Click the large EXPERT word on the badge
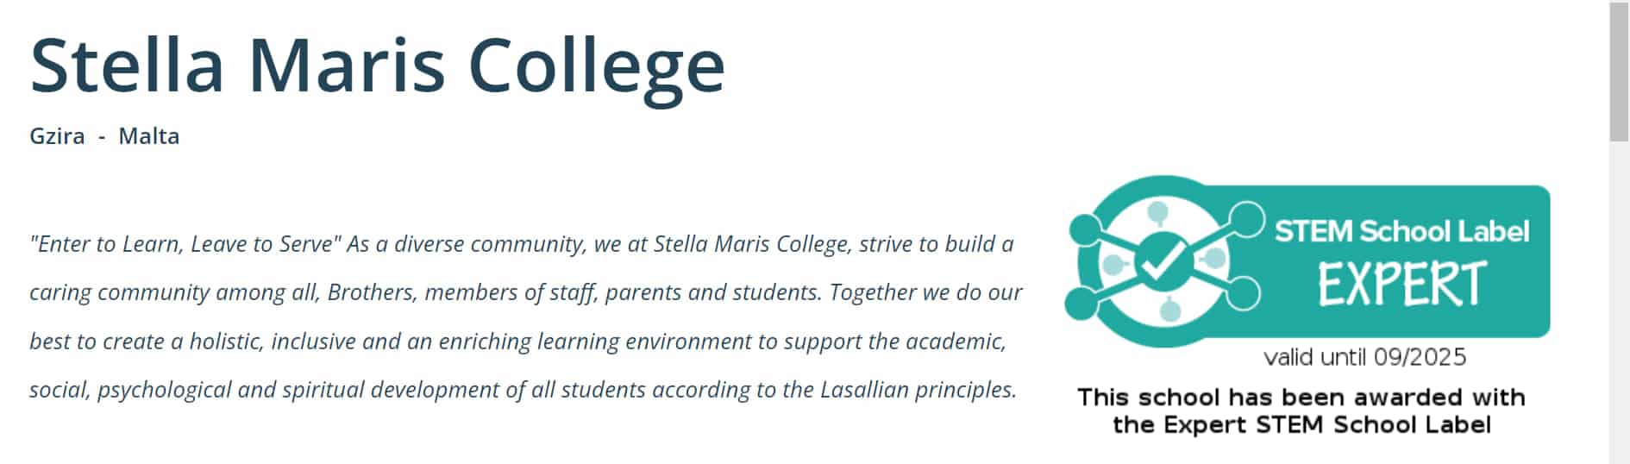The image size is (1630, 464). point(1402,284)
